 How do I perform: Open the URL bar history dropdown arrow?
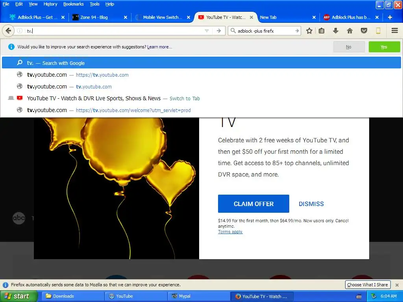coord(207,31)
